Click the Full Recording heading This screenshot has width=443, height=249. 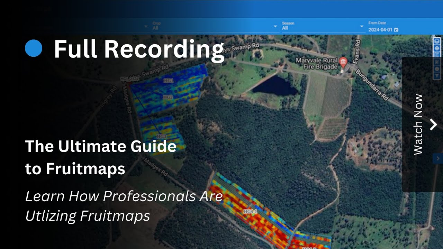pyautogui.click(x=139, y=49)
